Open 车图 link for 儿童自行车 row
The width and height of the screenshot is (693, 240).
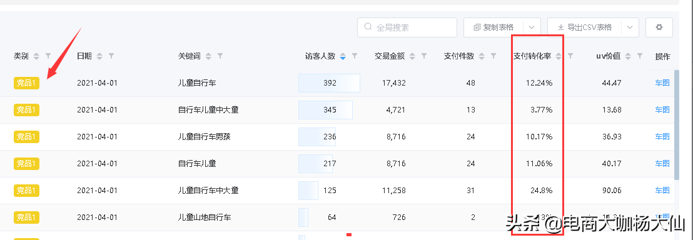tap(662, 82)
